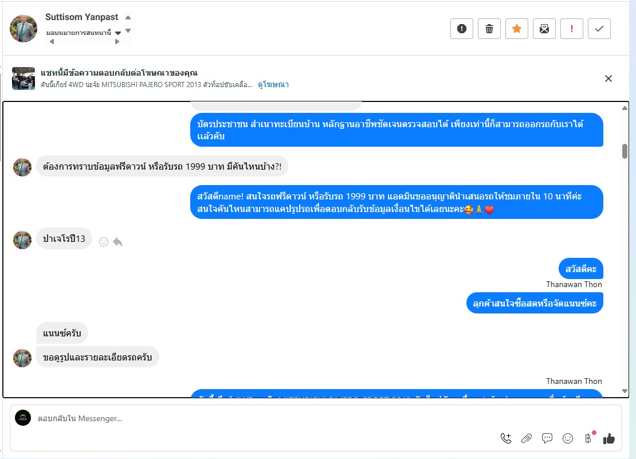Click the up arrow beside Suttisom Yanpast
636x459 pixels.
128,17
